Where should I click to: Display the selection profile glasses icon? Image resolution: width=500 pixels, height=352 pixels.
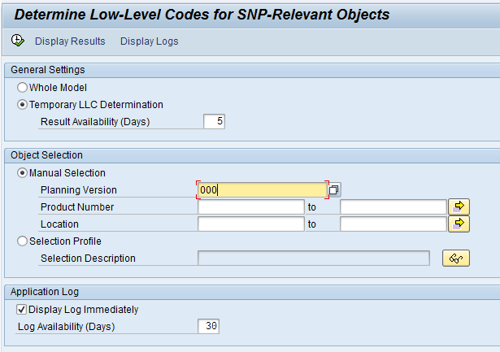click(455, 258)
